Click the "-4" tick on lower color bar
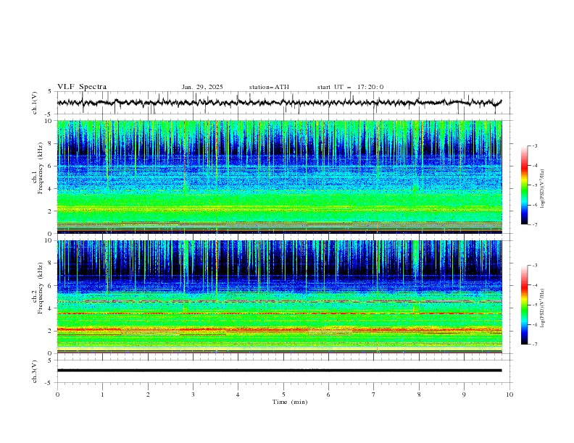This screenshot has height=443, width=574. pyautogui.click(x=535, y=285)
